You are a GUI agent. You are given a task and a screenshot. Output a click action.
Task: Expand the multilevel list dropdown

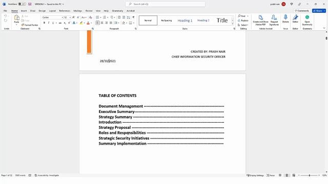[x=114, y=17]
